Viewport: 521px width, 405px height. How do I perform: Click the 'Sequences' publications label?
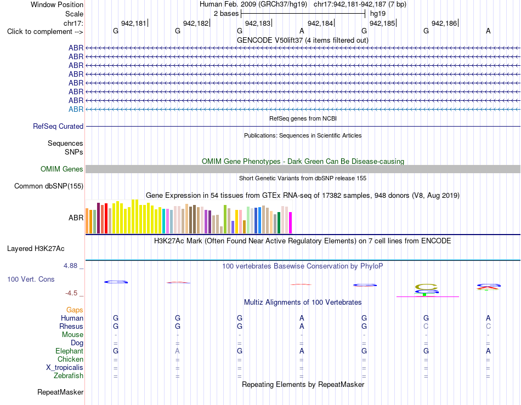[65, 143]
